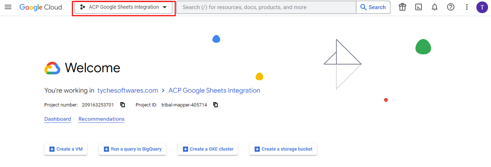Image resolution: width=491 pixels, height=167 pixels.
Task: Click Run a query in BigQuery
Action: [132, 149]
